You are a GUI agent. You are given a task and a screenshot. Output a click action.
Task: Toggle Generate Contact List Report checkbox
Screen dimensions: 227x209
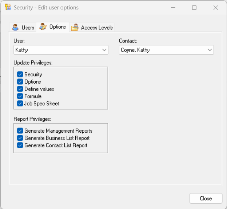(20, 145)
